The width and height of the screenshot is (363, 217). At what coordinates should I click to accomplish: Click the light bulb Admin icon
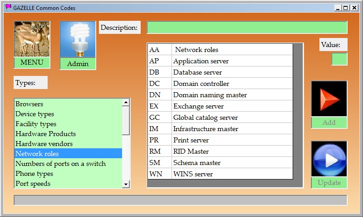click(x=78, y=40)
